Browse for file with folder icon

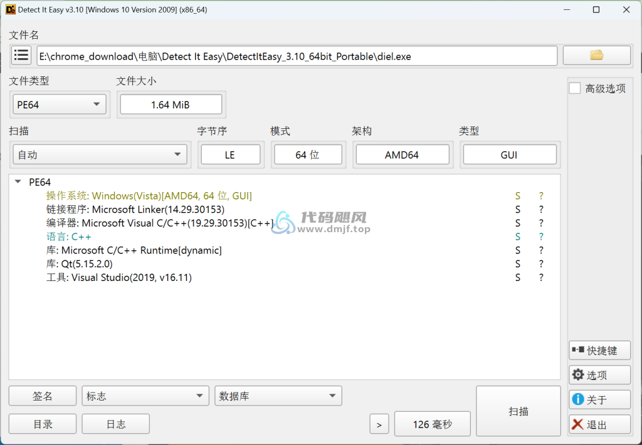597,55
